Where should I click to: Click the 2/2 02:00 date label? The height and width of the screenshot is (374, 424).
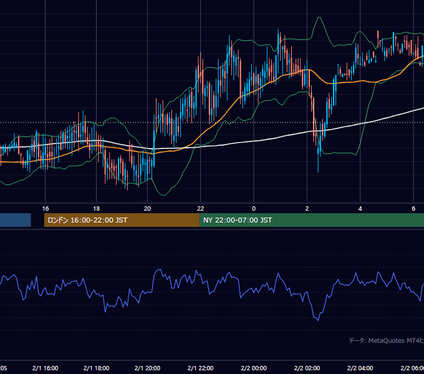point(307,368)
